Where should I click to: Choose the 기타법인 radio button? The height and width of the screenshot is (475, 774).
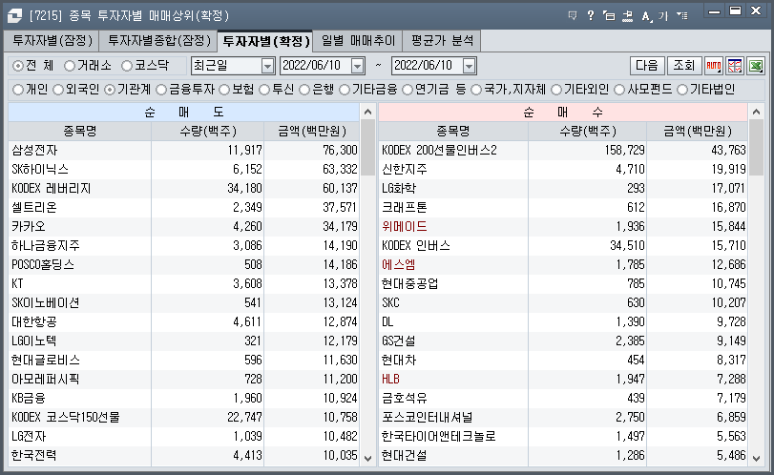point(682,90)
